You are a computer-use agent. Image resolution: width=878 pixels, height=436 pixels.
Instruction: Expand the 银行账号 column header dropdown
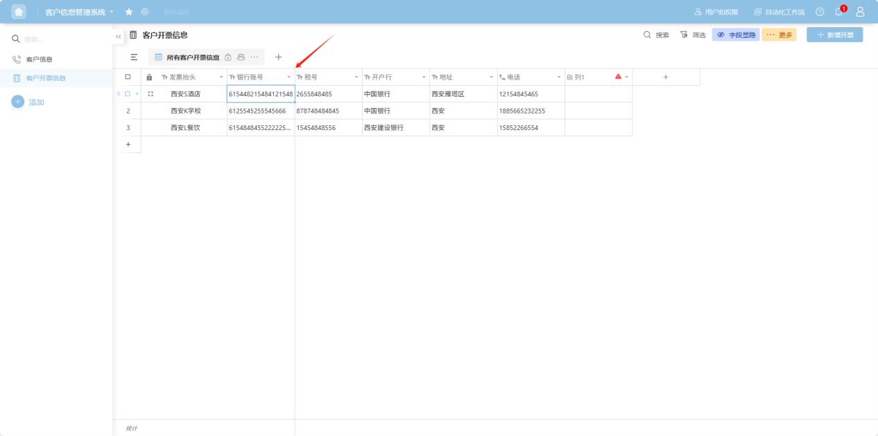coord(289,78)
